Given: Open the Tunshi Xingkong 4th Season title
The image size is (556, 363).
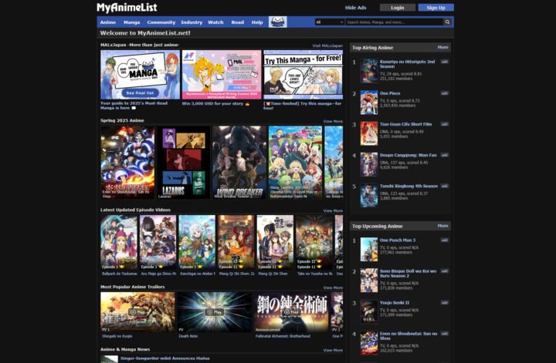Looking at the screenshot, I should (x=409, y=186).
